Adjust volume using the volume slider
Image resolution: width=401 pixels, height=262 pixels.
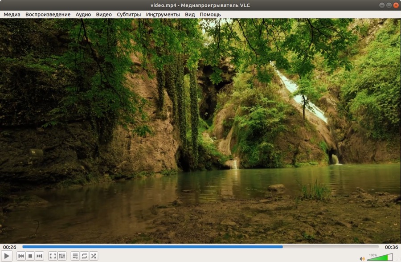click(x=381, y=258)
